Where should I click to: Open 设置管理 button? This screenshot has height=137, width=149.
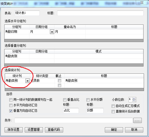point(34,130)
